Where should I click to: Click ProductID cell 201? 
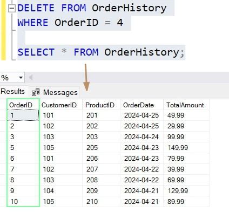click(x=101, y=115)
